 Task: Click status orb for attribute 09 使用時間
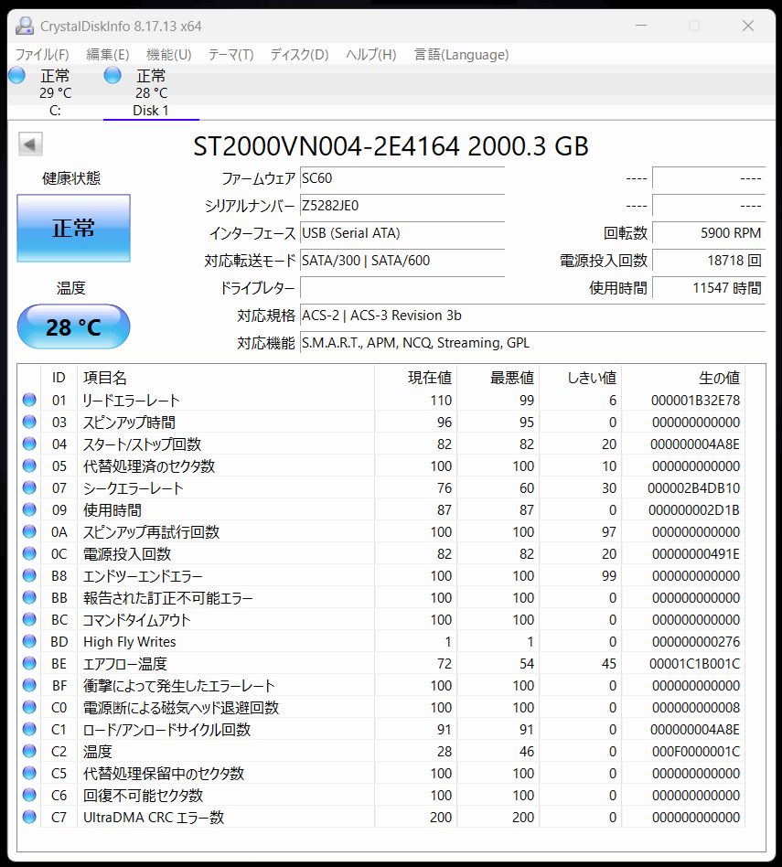(x=29, y=509)
